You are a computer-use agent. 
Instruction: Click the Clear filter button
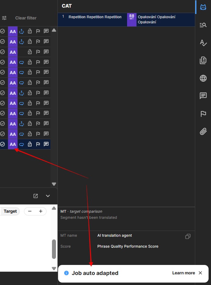tap(26, 18)
